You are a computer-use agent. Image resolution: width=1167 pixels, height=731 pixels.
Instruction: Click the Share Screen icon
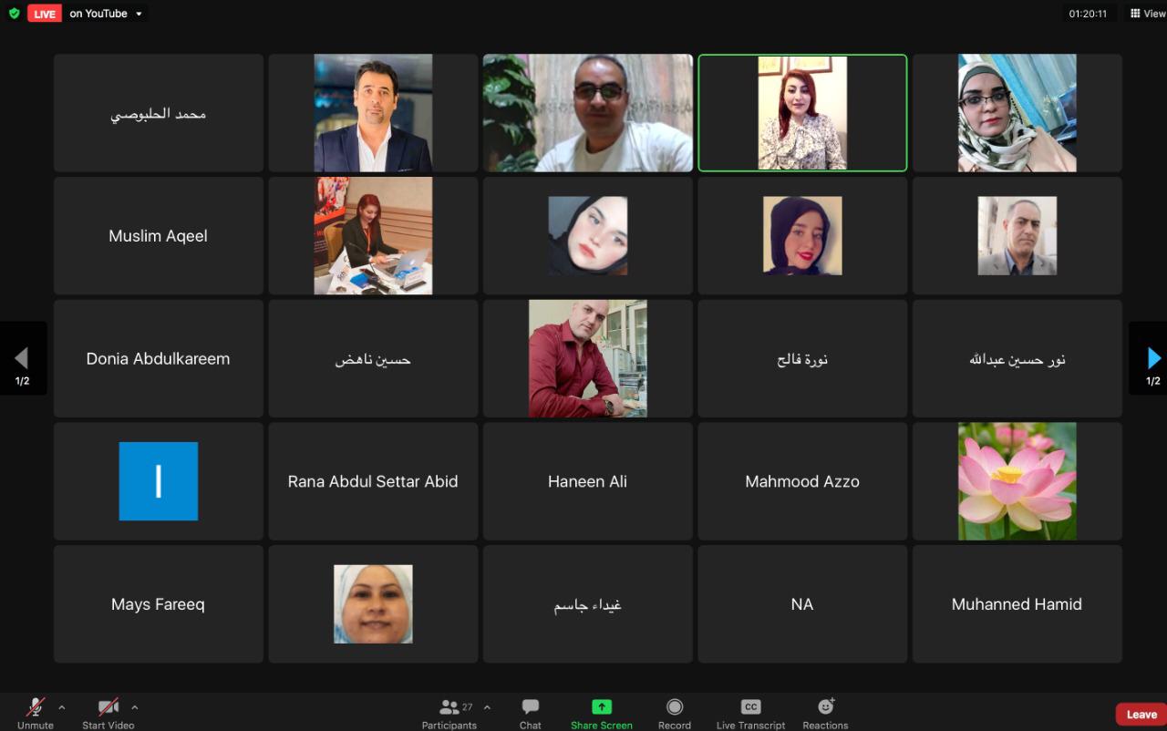602,707
